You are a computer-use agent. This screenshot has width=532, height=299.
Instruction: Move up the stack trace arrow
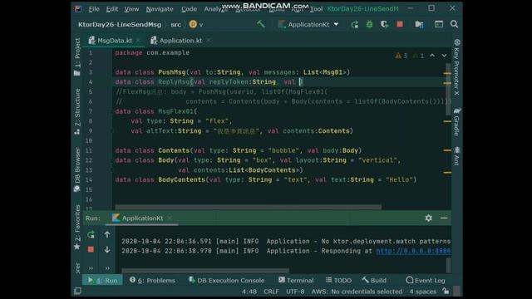[107, 234]
